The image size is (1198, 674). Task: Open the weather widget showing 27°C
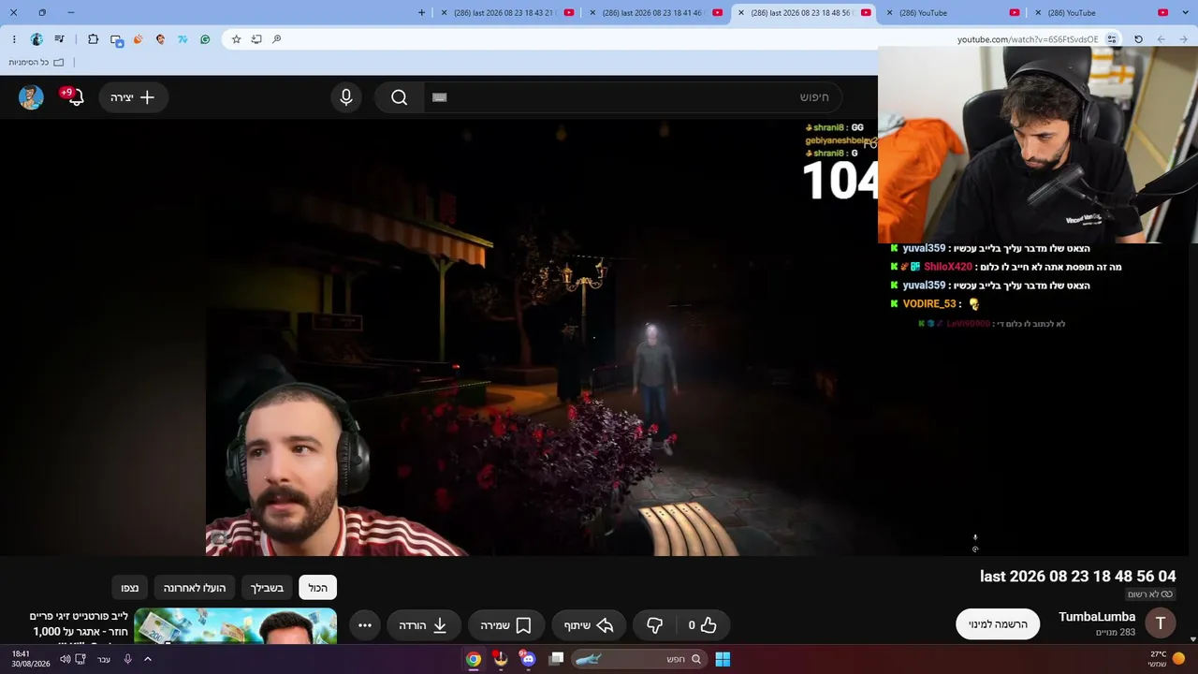pyautogui.click(x=1166, y=659)
